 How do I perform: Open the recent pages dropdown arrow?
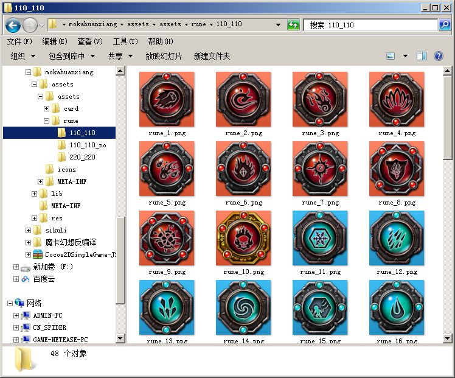point(41,25)
